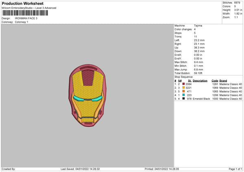Click the Left value 23.2 mm
The width and height of the screenshot is (244, 172).
199,40
